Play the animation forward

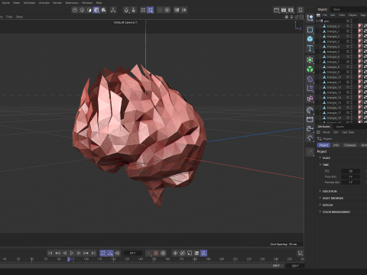coord(72,253)
